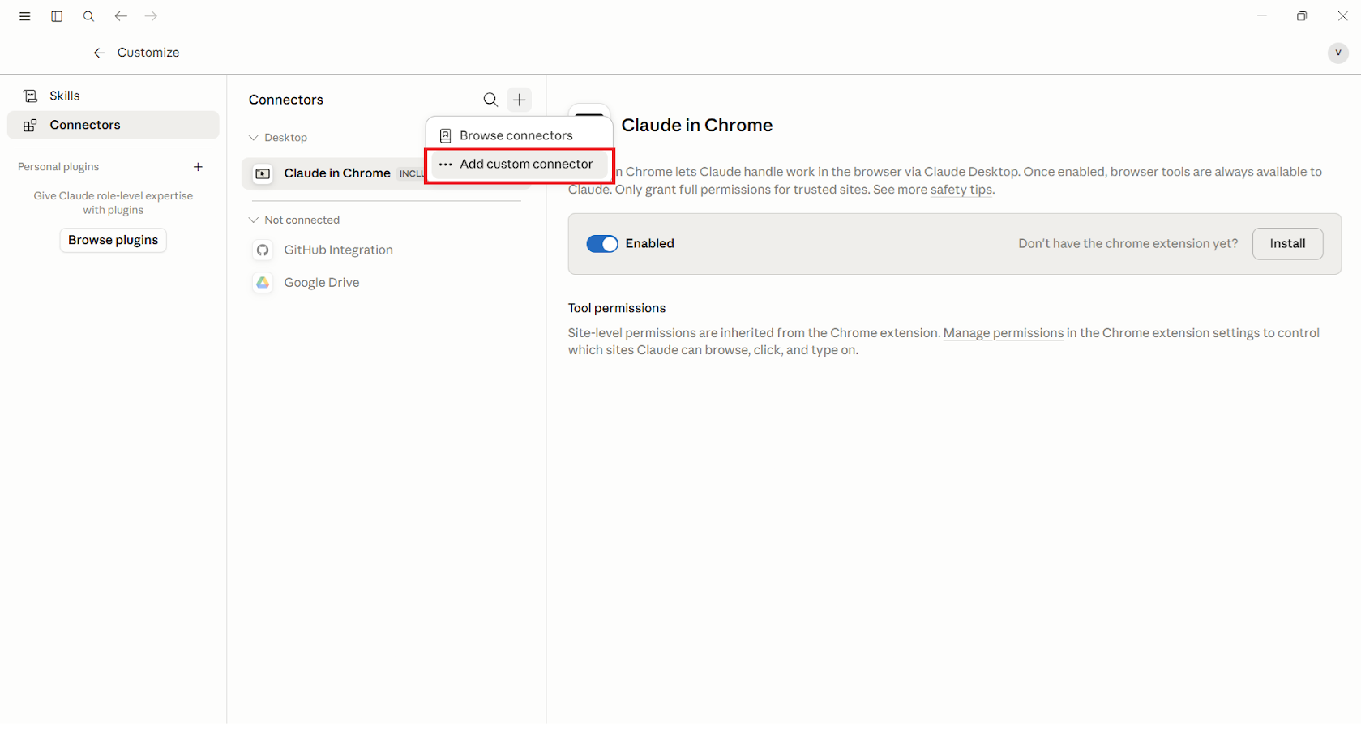The width and height of the screenshot is (1361, 744).
Task: Click the Claude in Chrome title heading
Action: coord(696,125)
